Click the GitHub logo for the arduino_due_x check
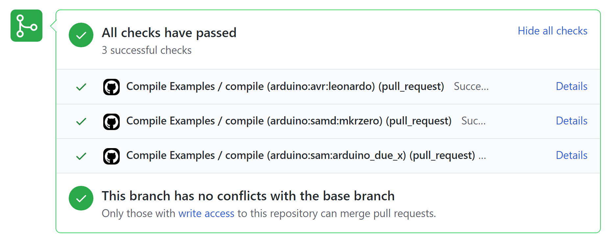This screenshot has width=611, height=243. (x=111, y=156)
